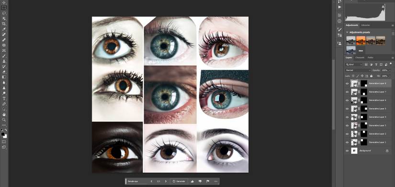The height and width of the screenshot is (187, 395).
Task: Filter layers by shape layers icon
Action: [x=381, y=64]
